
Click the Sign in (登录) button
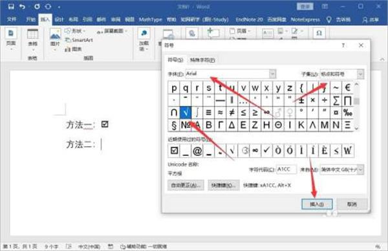[305, 6]
